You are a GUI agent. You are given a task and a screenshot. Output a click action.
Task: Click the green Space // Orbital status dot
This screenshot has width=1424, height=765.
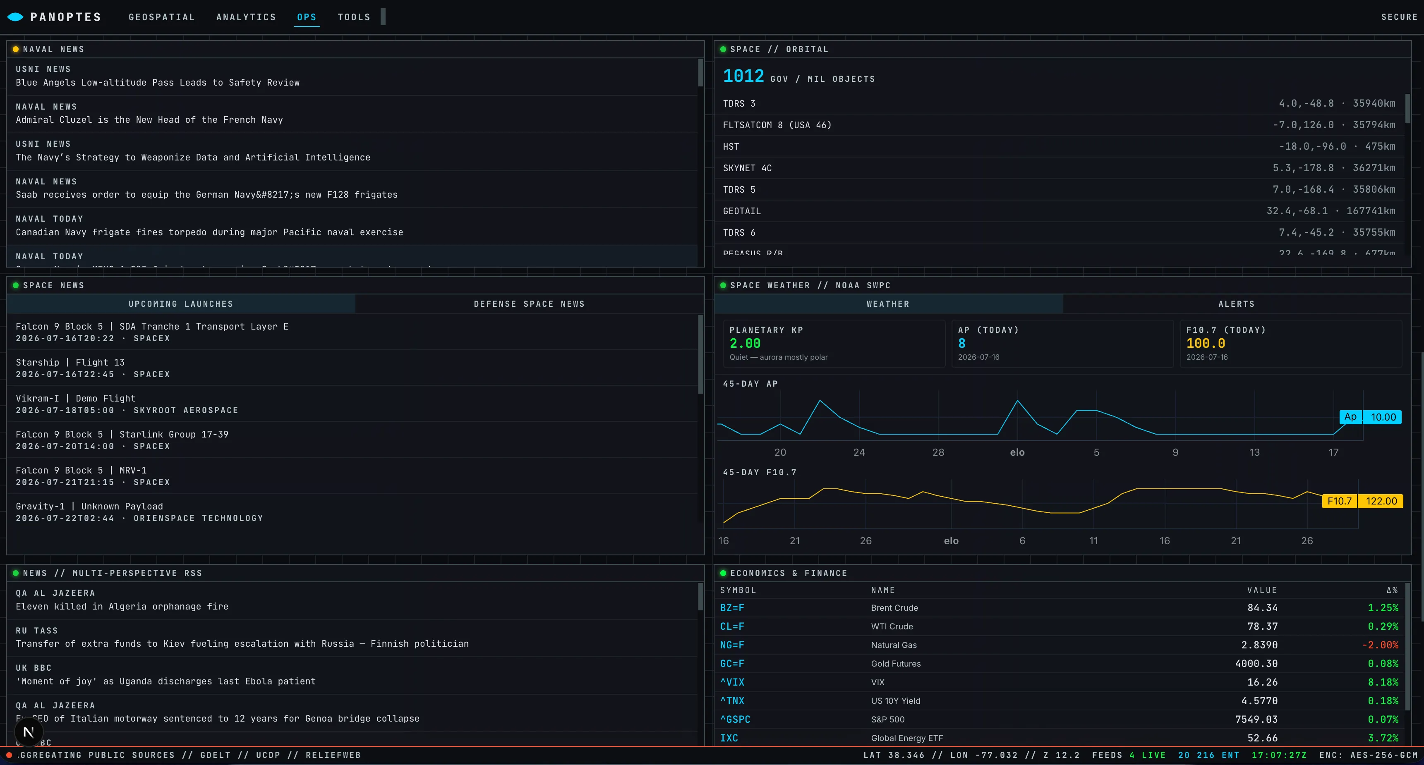(722, 49)
